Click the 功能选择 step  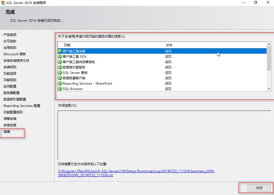(10, 73)
